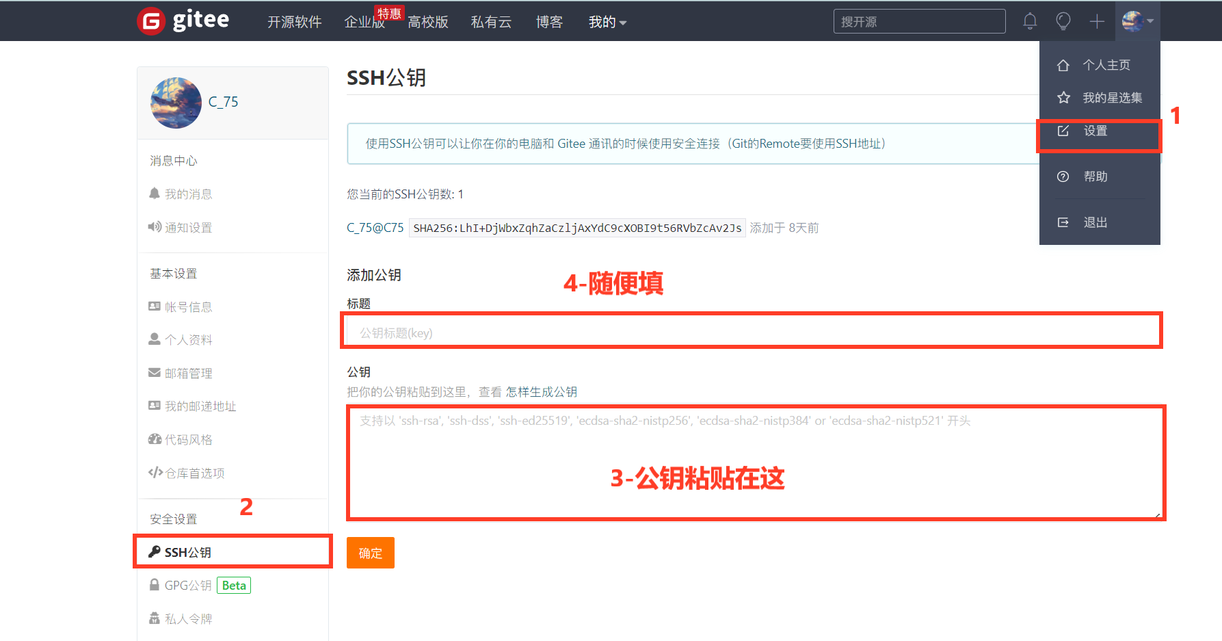Select 我的星选集 in the user menu
This screenshot has height=641, width=1222.
(1111, 98)
